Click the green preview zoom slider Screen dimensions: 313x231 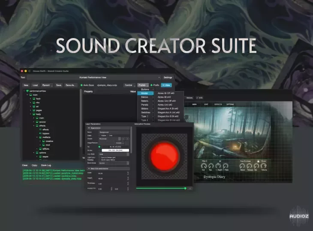[x=161, y=188]
